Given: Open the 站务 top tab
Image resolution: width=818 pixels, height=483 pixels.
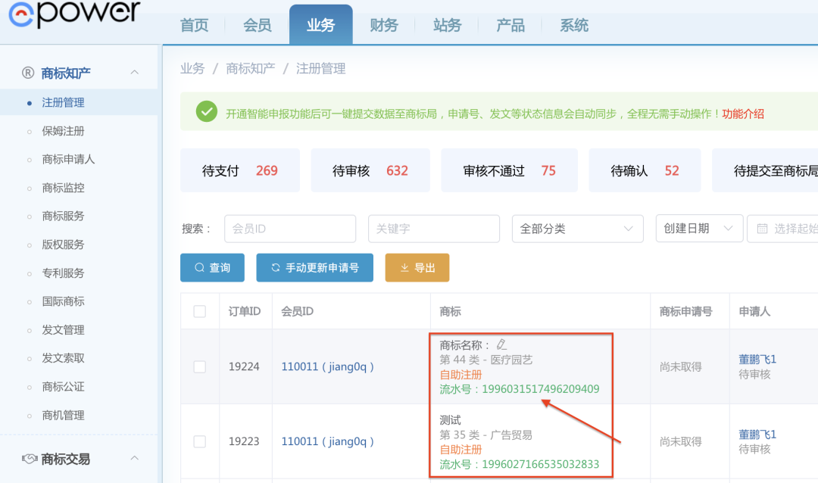Looking at the screenshot, I should pyautogui.click(x=447, y=25).
